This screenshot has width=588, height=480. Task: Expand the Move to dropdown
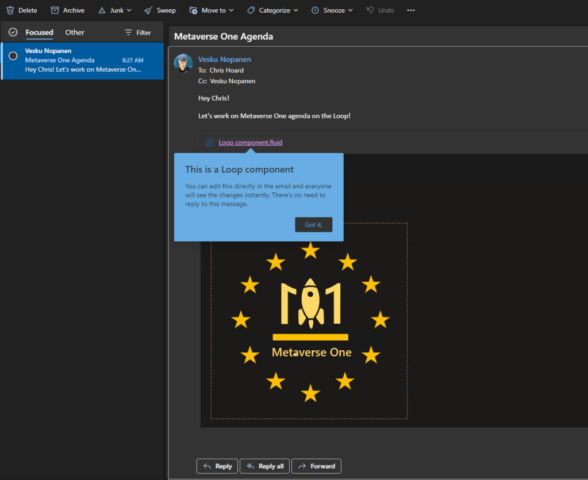click(231, 10)
